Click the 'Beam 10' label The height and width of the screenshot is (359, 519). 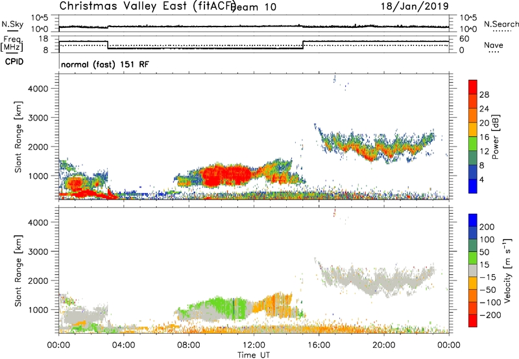click(x=254, y=7)
